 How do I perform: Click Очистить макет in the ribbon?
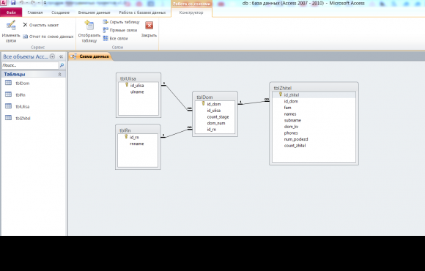tap(40, 25)
